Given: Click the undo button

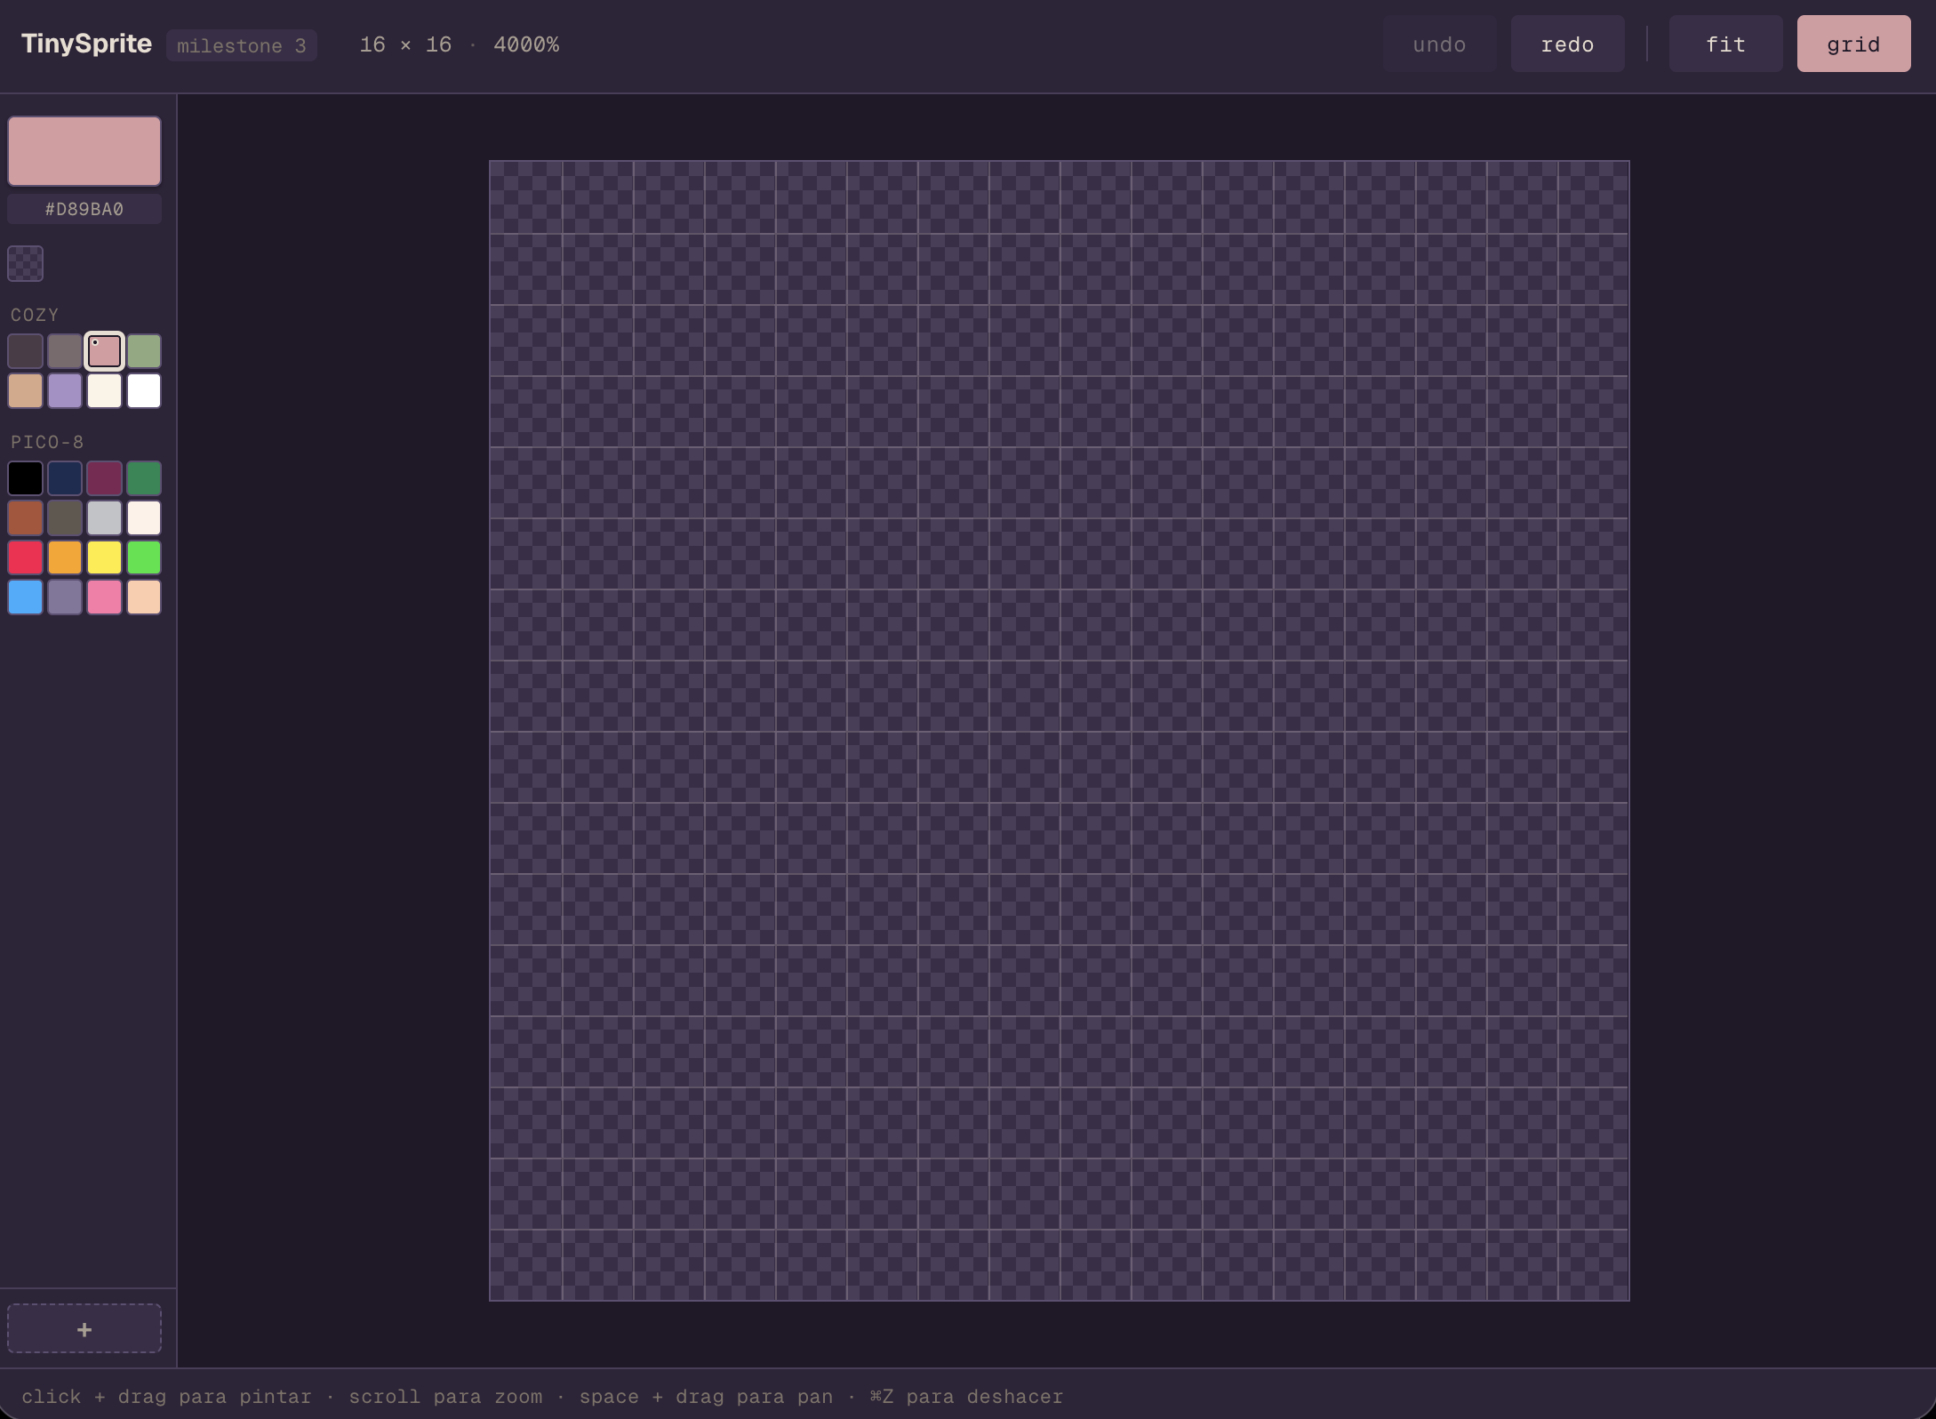Looking at the screenshot, I should click(1439, 44).
